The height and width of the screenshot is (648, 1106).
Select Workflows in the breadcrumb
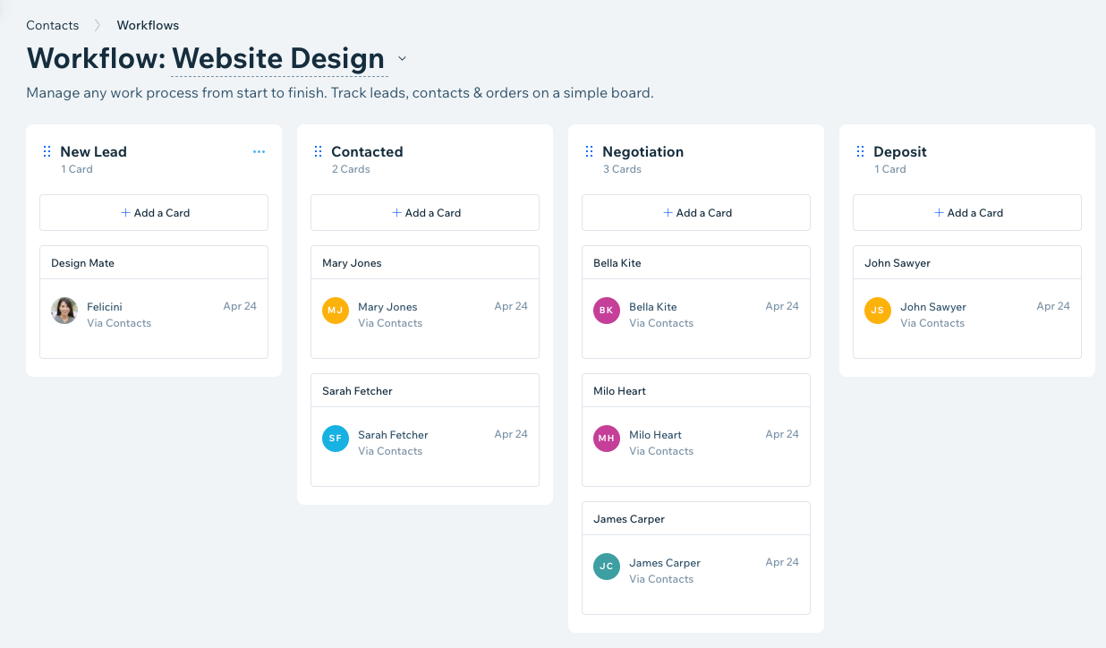click(148, 25)
